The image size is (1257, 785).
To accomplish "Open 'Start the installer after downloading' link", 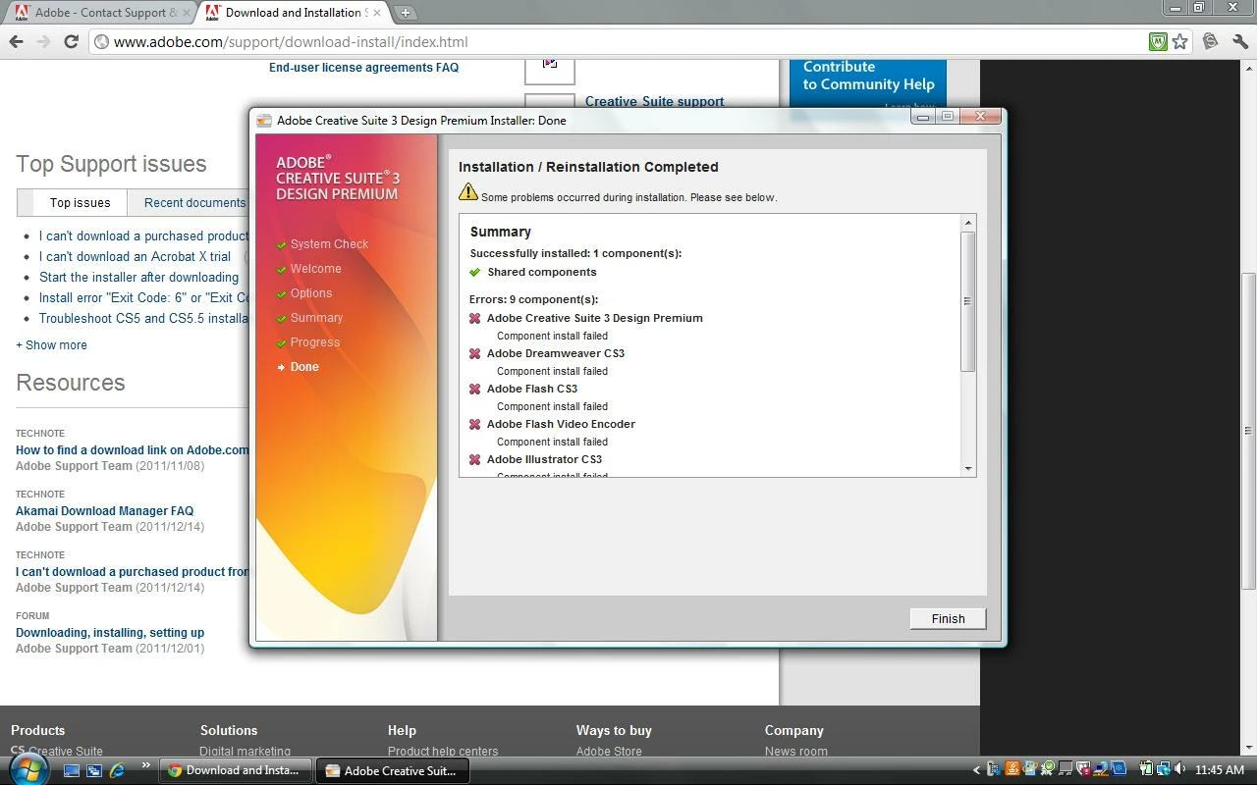I will click(138, 277).
